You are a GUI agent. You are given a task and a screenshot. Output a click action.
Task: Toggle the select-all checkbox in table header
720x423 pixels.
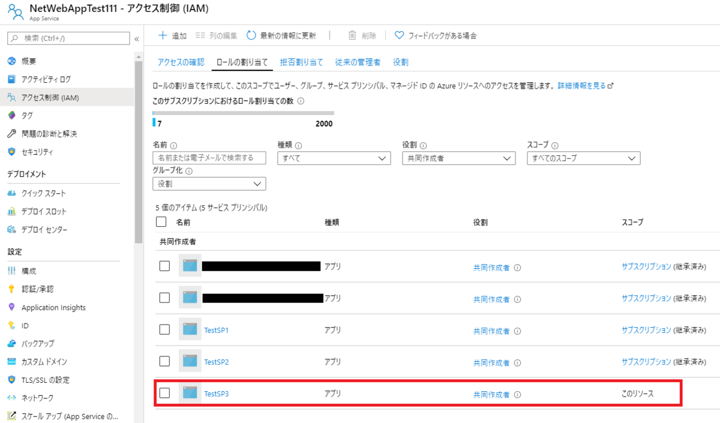(161, 222)
